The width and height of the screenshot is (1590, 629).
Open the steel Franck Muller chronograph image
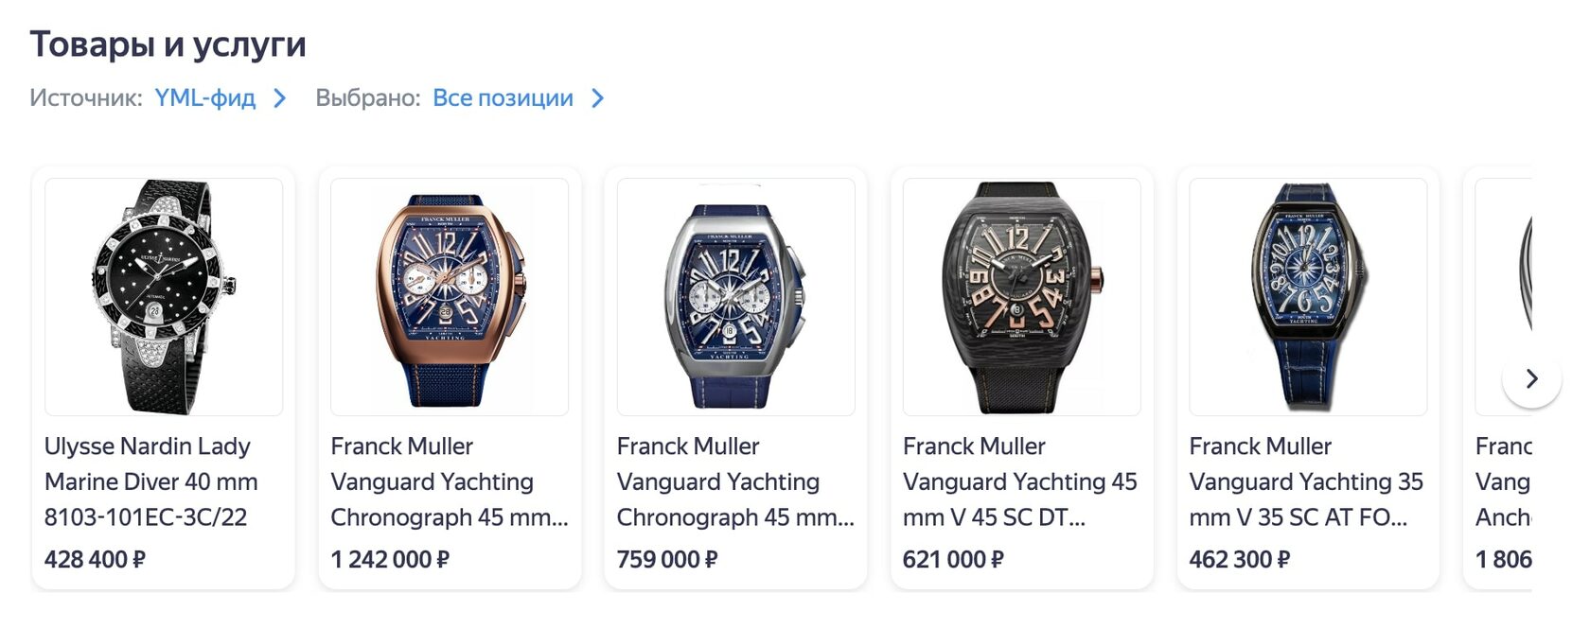735,297
